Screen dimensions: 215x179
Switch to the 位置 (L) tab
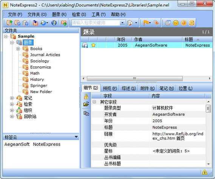click(186, 89)
